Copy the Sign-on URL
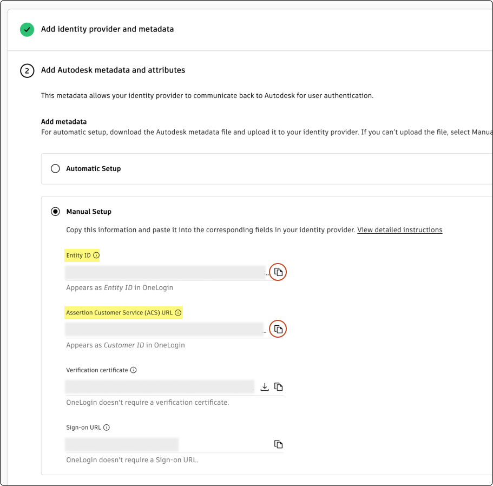493x486 pixels. [x=279, y=444]
